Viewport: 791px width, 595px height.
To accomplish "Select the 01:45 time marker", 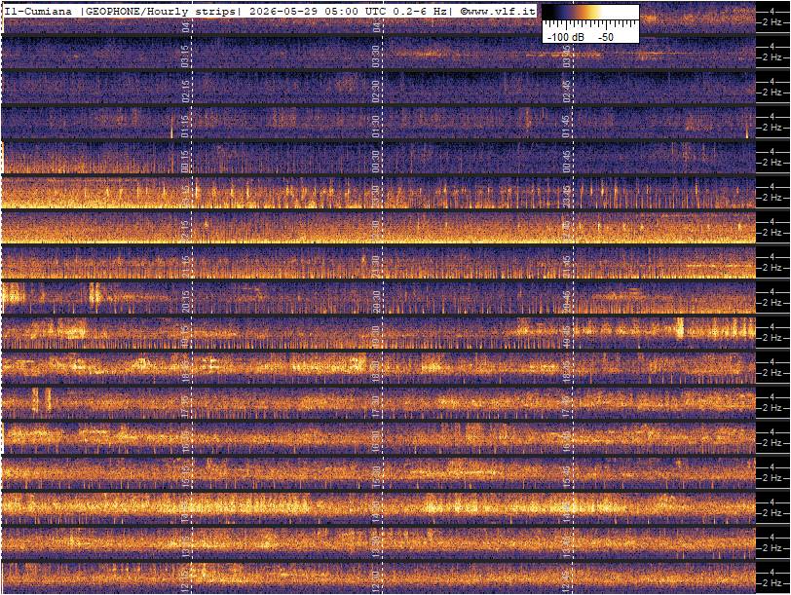I will 567,126.
